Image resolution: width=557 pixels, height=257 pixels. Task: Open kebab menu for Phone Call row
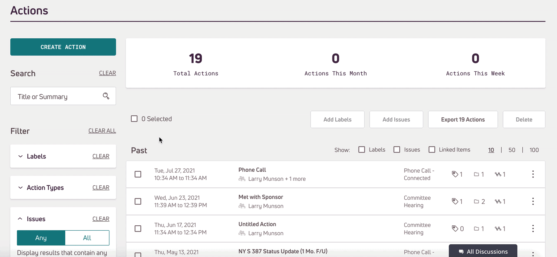pos(533,174)
